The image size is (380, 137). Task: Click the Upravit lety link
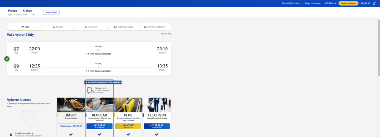166,33
